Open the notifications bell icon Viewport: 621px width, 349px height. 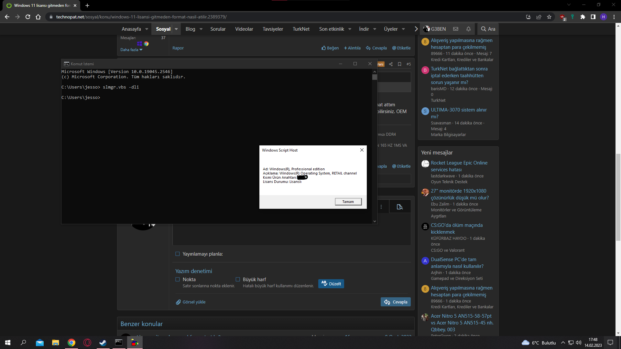[x=468, y=29]
